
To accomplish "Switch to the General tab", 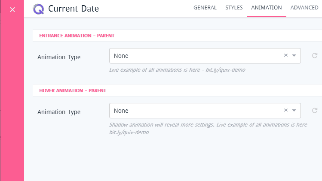I will [x=205, y=8].
